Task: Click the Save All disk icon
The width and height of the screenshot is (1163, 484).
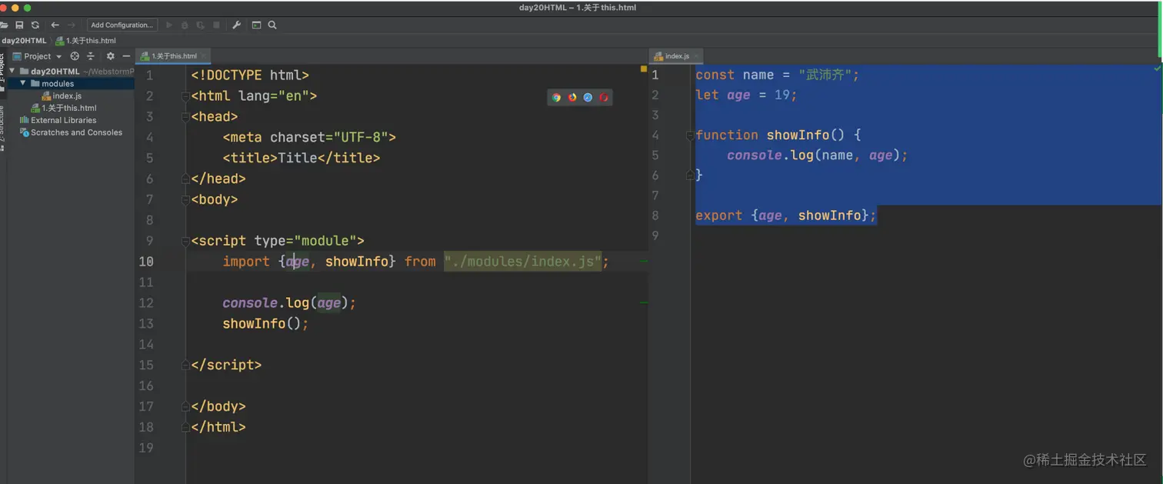Action: pyautogui.click(x=20, y=25)
